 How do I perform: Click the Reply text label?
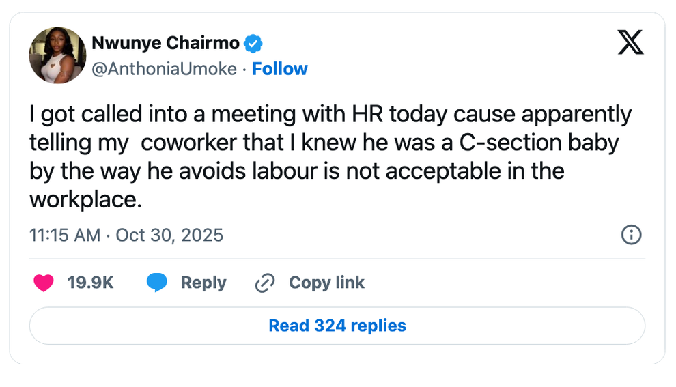(x=203, y=283)
